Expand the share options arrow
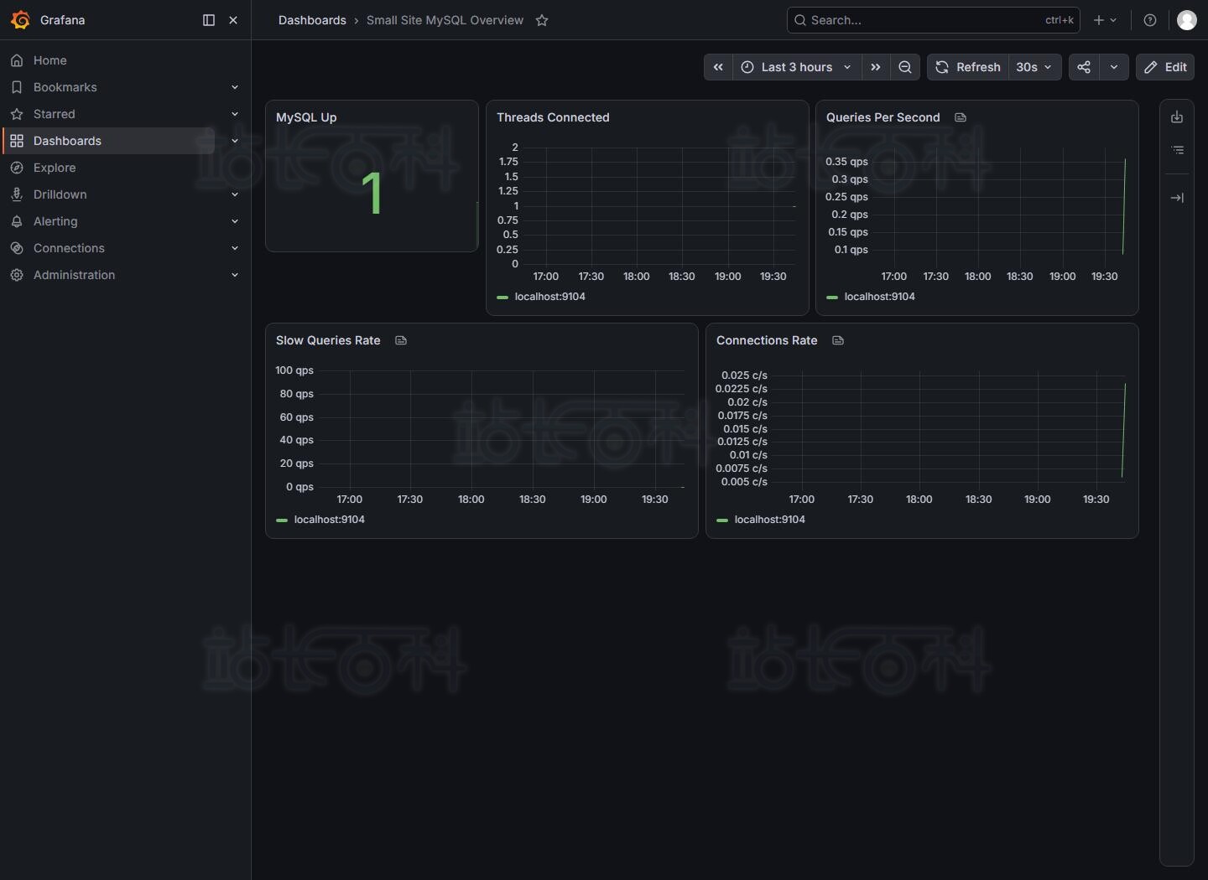This screenshot has height=880, width=1208. pos(1114,67)
